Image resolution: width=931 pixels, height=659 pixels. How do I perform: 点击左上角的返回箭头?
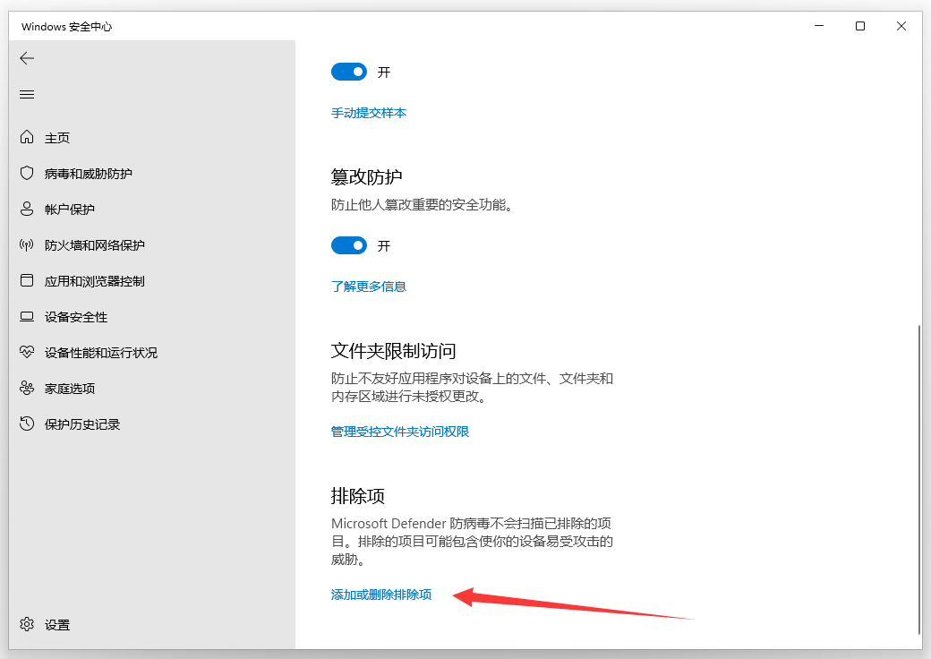click(x=27, y=58)
